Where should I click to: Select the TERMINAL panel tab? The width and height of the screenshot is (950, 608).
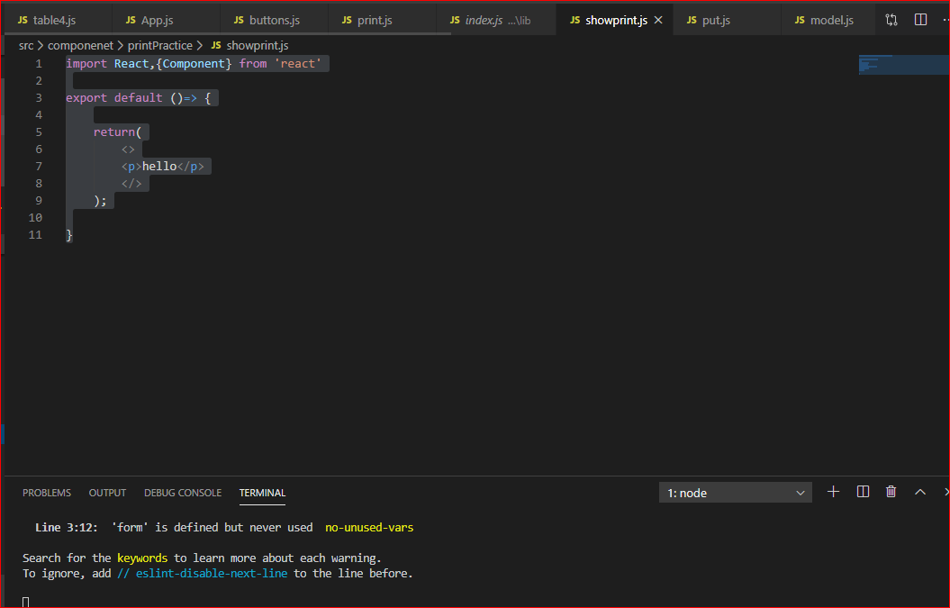[262, 493]
